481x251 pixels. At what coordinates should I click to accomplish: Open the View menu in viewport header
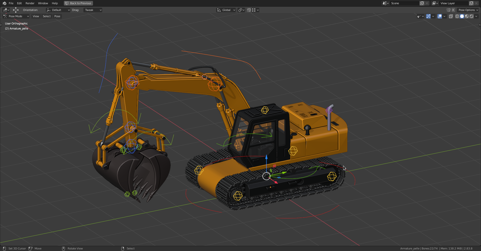[36, 16]
